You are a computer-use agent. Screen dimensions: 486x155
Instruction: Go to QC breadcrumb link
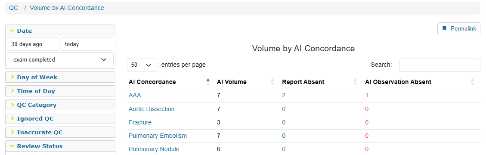(14, 8)
